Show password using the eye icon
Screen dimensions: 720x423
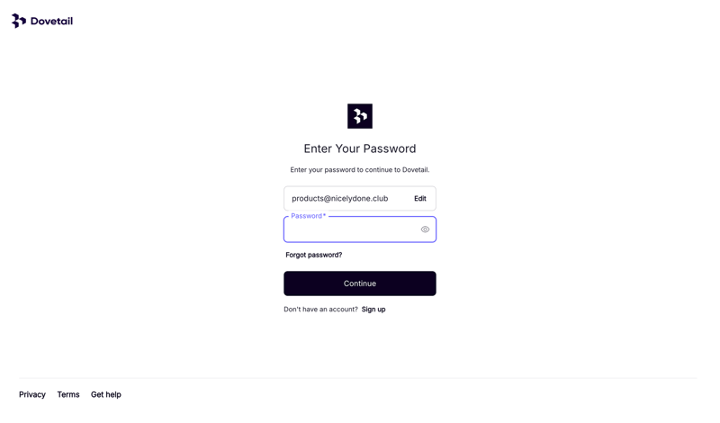(x=425, y=229)
